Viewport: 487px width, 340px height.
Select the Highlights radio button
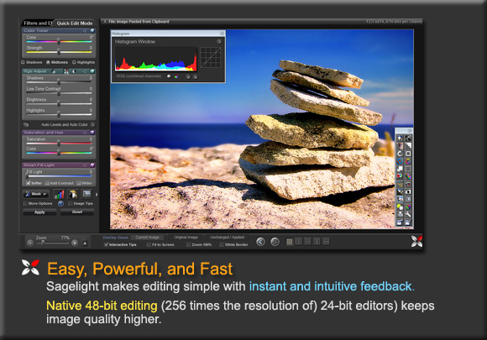click(x=74, y=62)
